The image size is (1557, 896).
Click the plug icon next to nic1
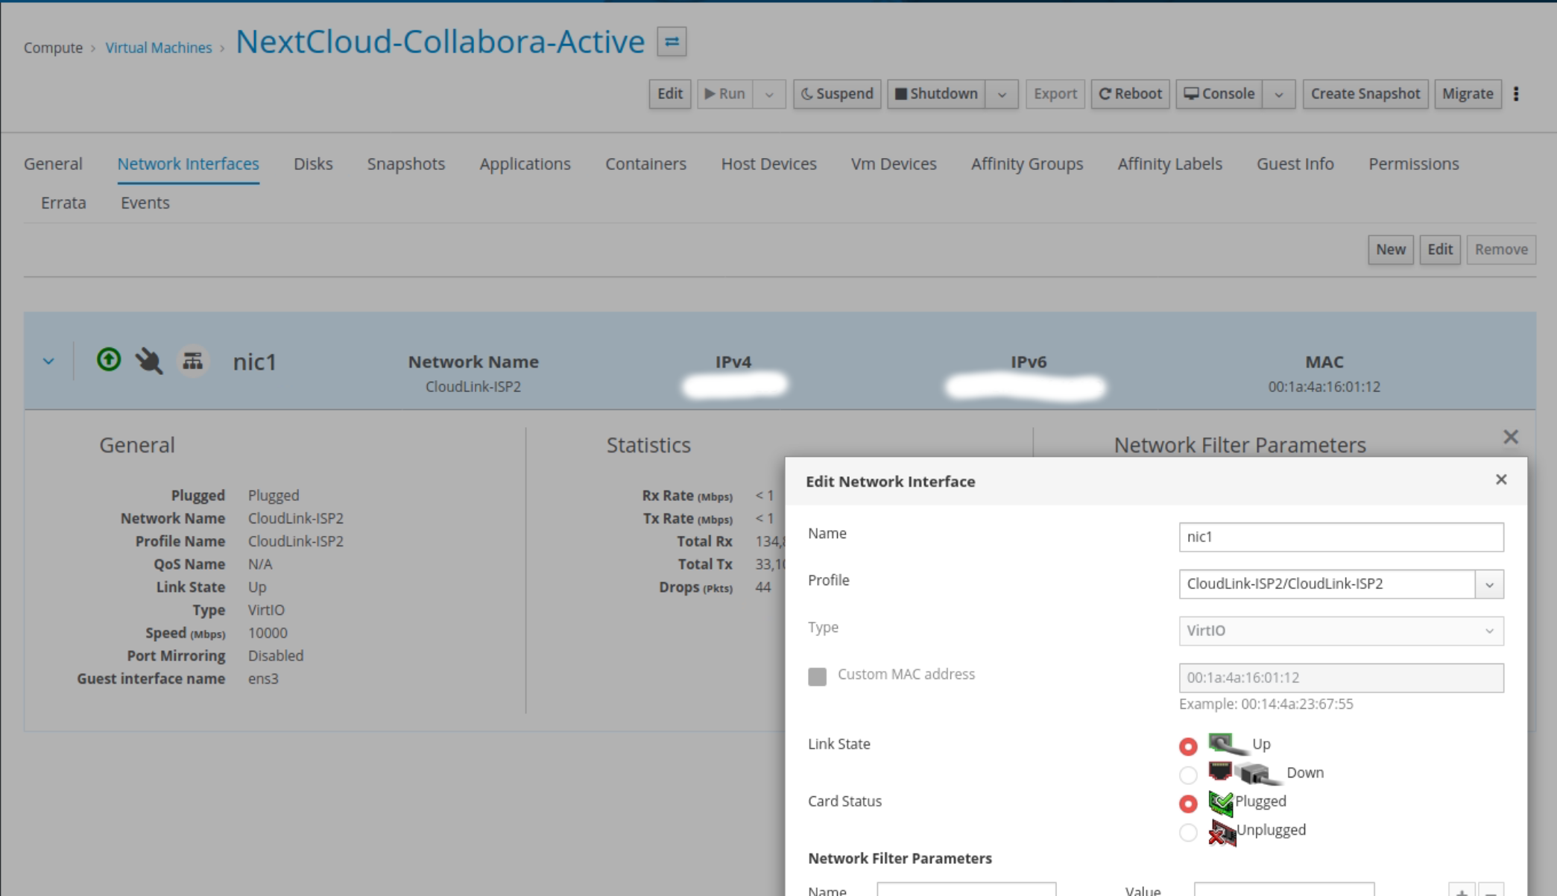(x=149, y=362)
